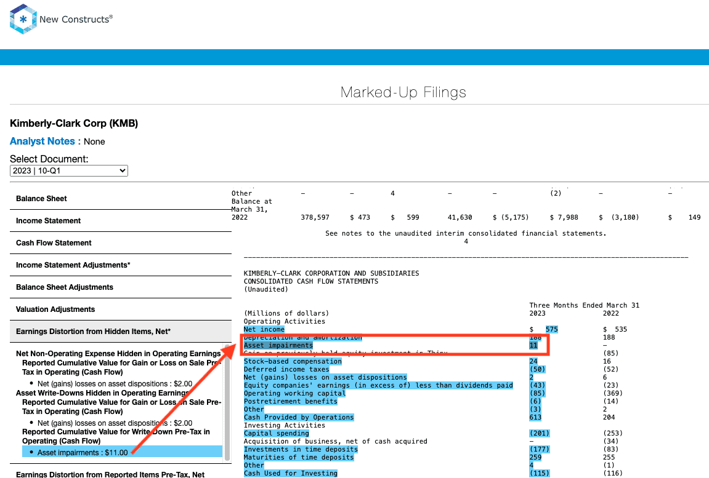Screen dimensions: 709x478
Task: Click the highlighted (43) value
Action: coord(537,386)
